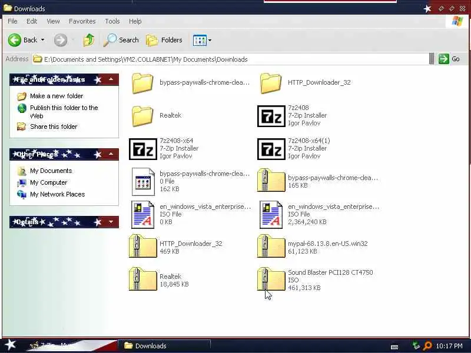Click Publish this folder to the Web
Viewport: 471px width, 353px height.
point(64,112)
